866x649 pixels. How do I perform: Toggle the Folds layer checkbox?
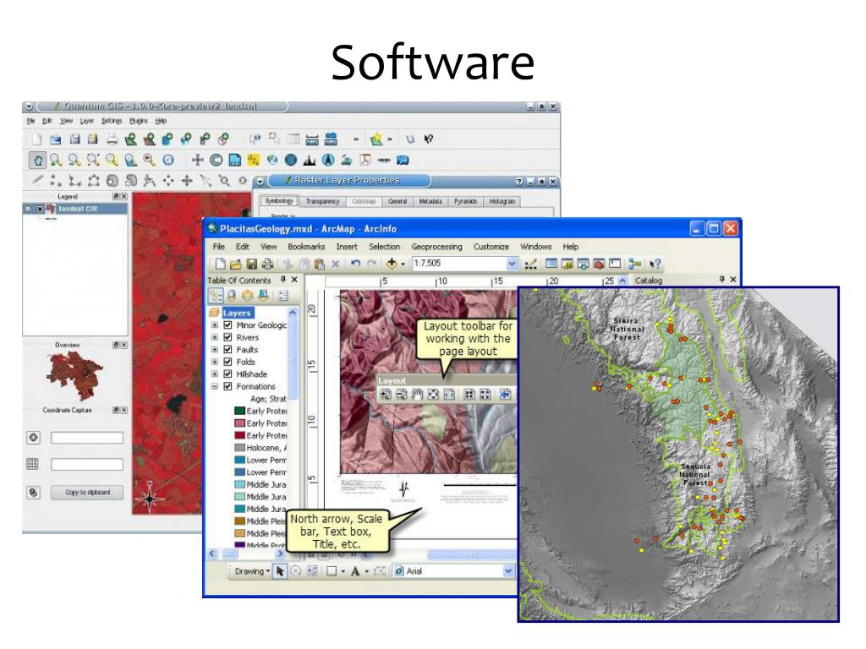[x=227, y=362]
